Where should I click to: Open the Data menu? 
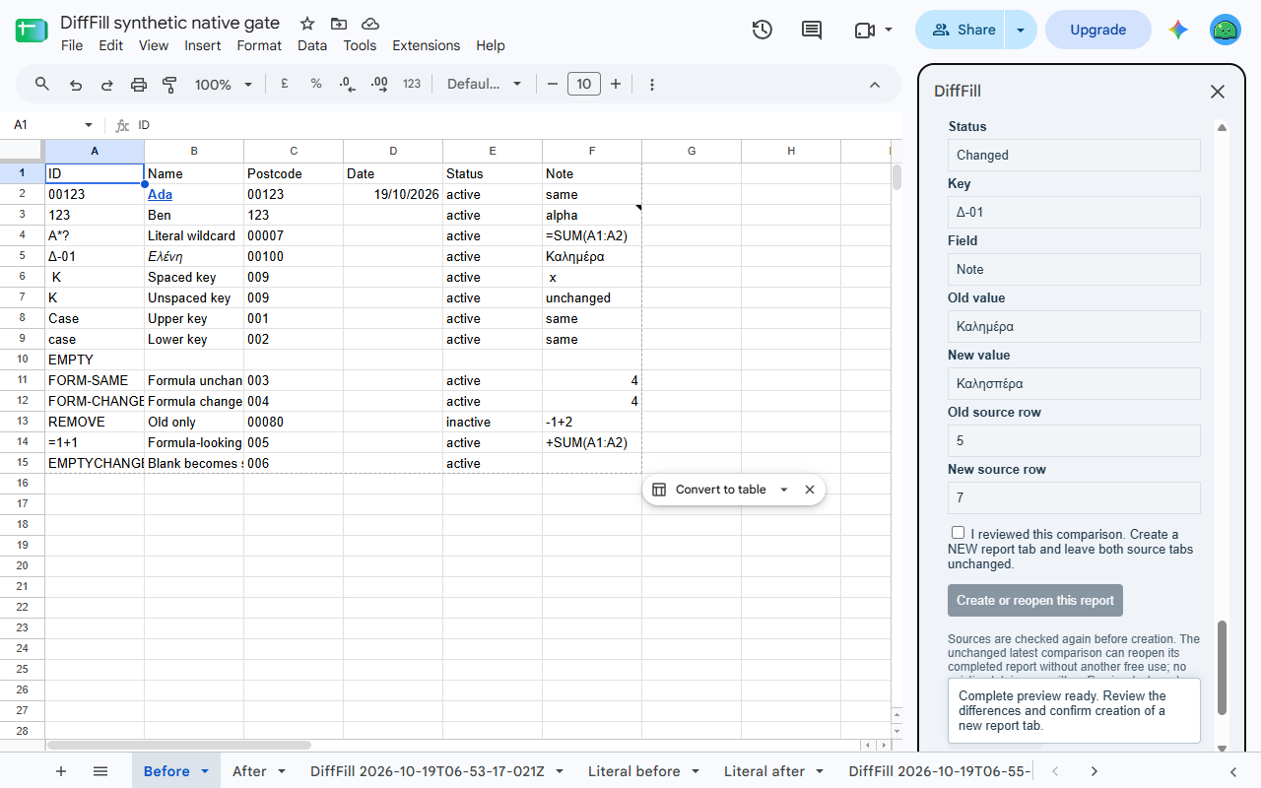coord(312,45)
